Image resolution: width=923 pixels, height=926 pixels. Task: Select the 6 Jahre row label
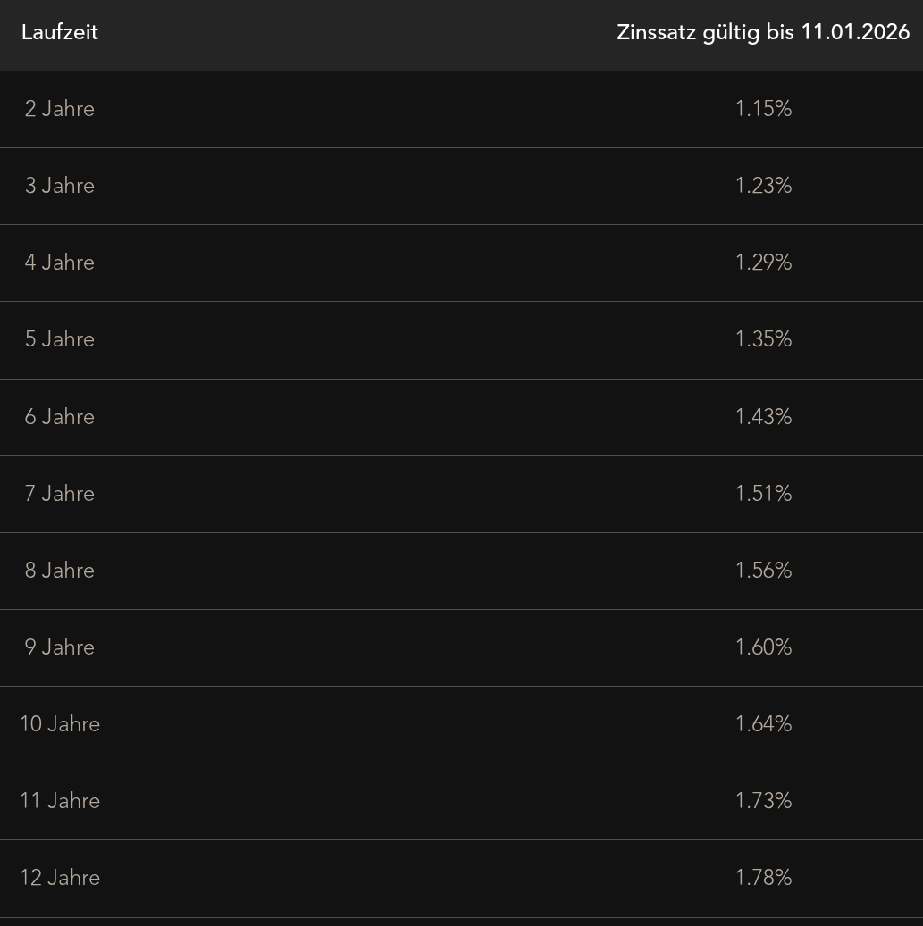(x=60, y=417)
